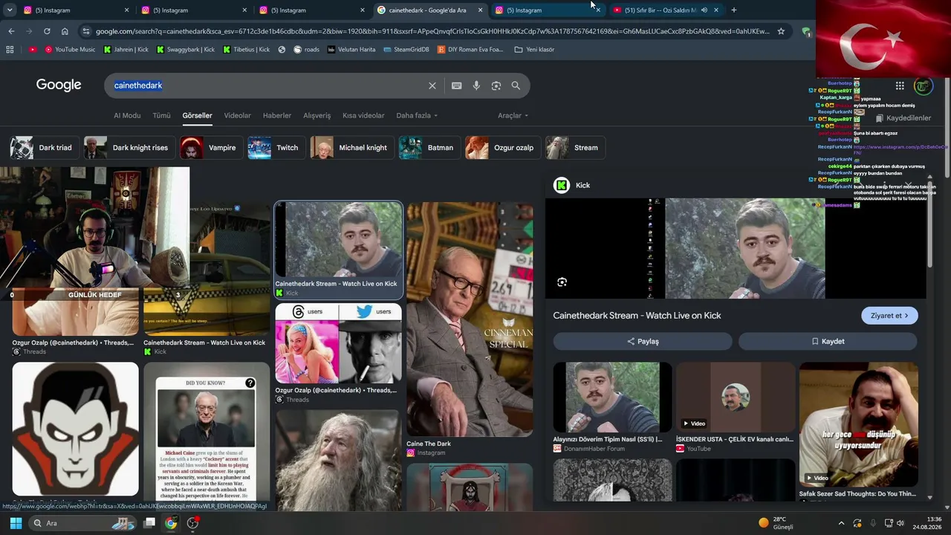The width and height of the screenshot is (951, 535).
Task: Open Kaydedilenler saved items
Action: point(903,118)
